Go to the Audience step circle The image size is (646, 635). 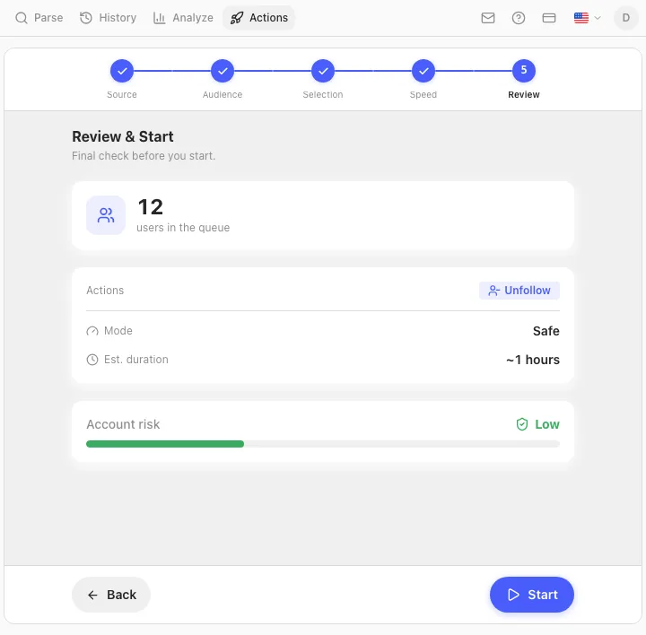(x=223, y=71)
